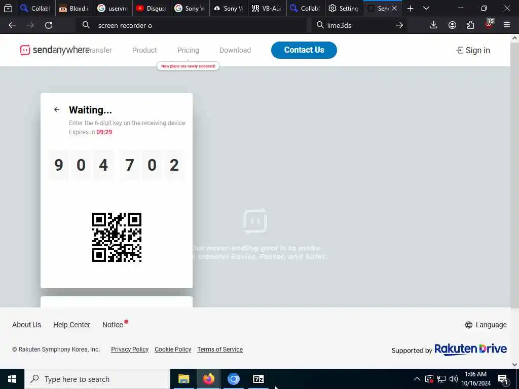Open the About Us link
This screenshot has width=519, height=389.
pyautogui.click(x=26, y=325)
